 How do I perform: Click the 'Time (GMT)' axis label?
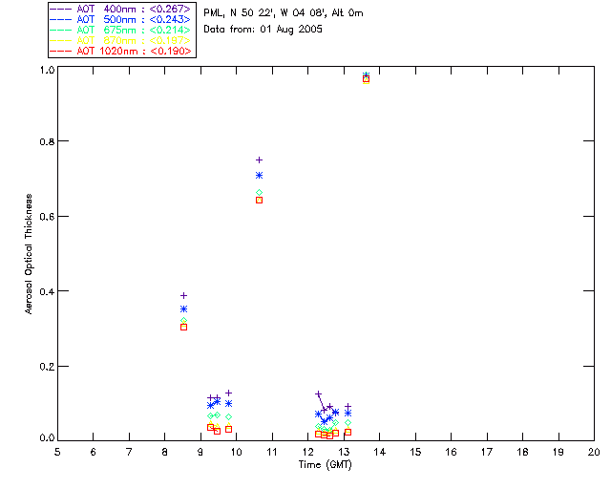(x=325, y=465)
